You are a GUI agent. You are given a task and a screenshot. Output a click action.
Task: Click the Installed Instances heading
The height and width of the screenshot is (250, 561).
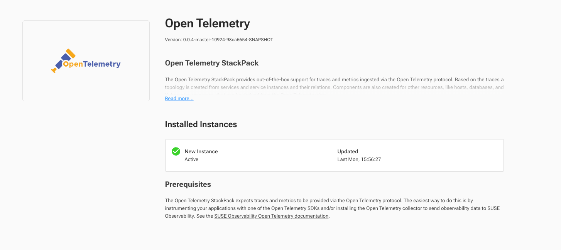click(201, 124)
